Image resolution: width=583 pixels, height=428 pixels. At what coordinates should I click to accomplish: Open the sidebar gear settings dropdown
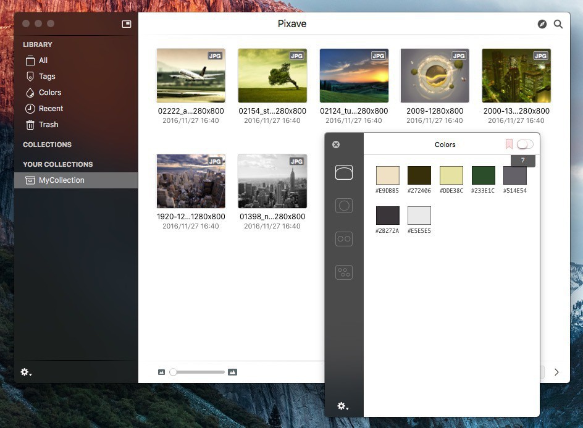(x=26, y=372)
